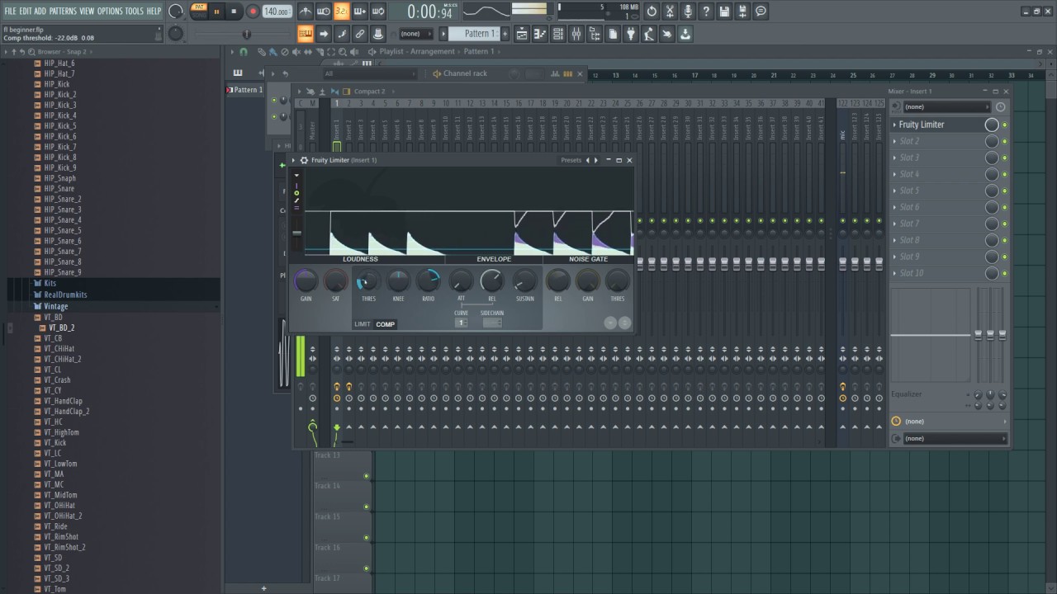Toggle PAT/SONG mode switch
Image resolution: width=1057 pixels, height=594 pixels.
click(199, 12)
